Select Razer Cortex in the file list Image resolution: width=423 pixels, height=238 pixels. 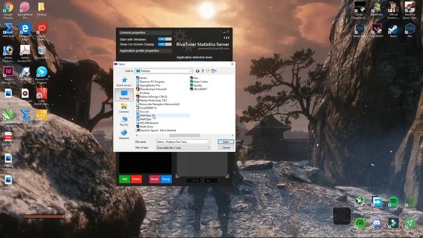199,81
